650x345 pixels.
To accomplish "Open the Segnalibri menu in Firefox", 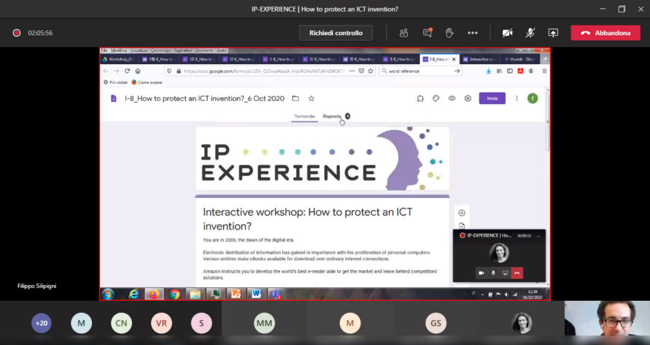I will point(183,50).
